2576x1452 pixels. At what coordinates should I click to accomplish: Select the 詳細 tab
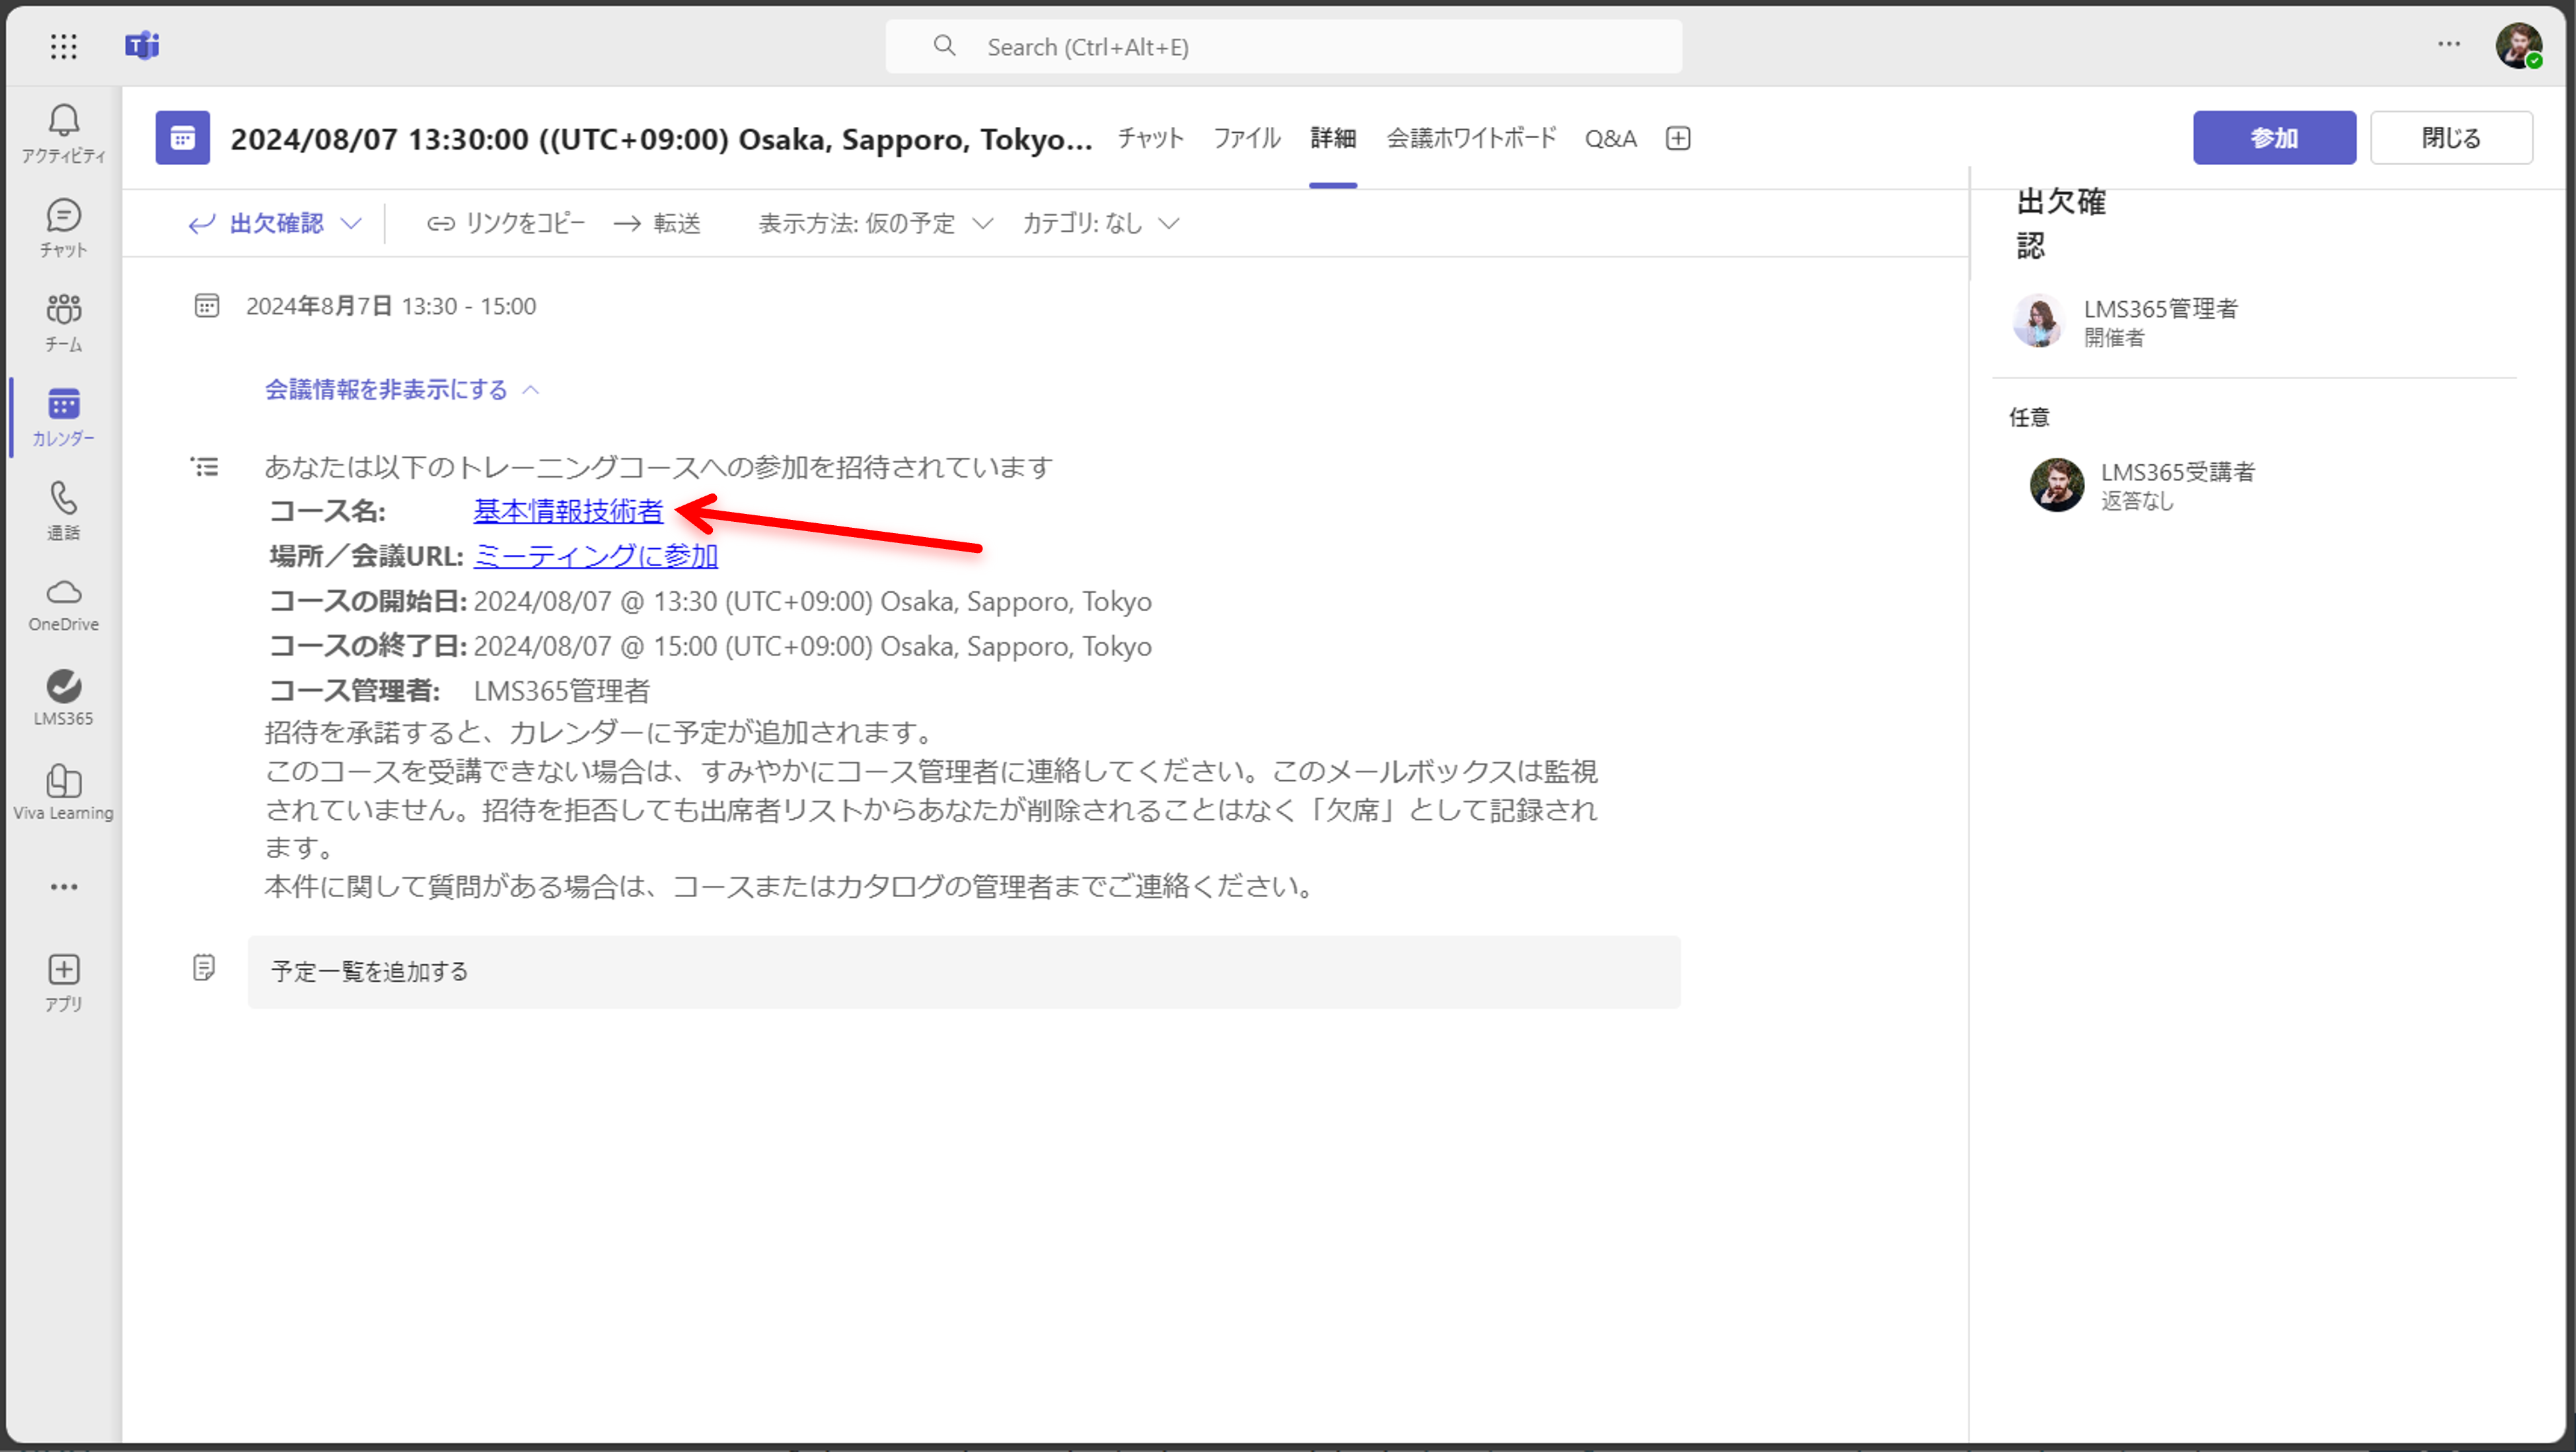pyautogui.click(x=1333, y=138)
